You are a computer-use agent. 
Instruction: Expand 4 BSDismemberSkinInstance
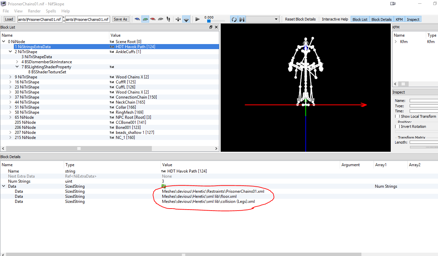point(17,62)
